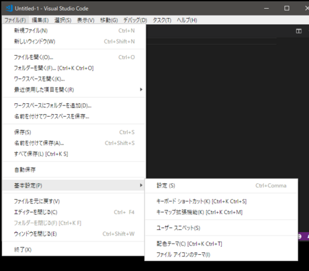Open the デバッグ(D) menu
Screen dimensions: 309x271
[135, 20]
